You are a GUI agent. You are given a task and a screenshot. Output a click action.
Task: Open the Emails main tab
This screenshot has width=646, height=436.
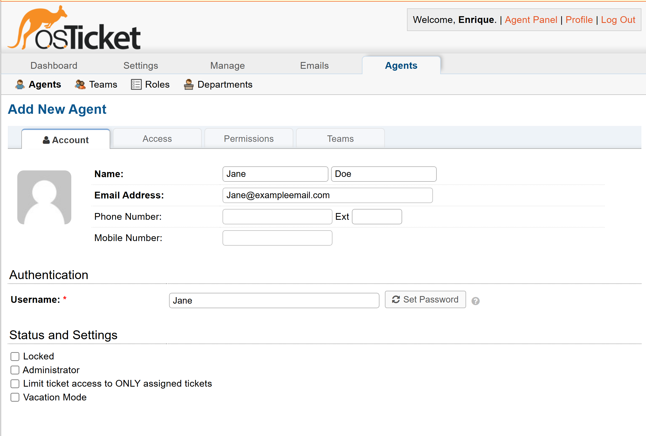[314, 66]
